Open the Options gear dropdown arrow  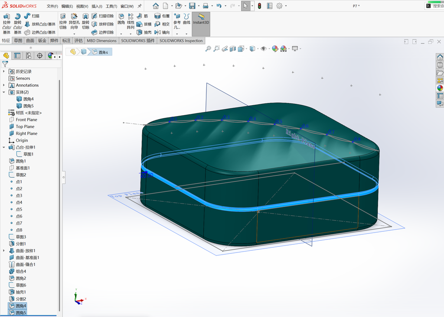286,6
